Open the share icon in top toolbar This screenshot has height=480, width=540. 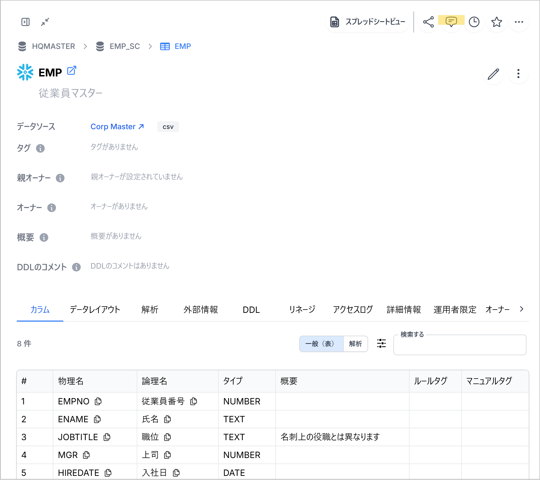tap(428, 22)
